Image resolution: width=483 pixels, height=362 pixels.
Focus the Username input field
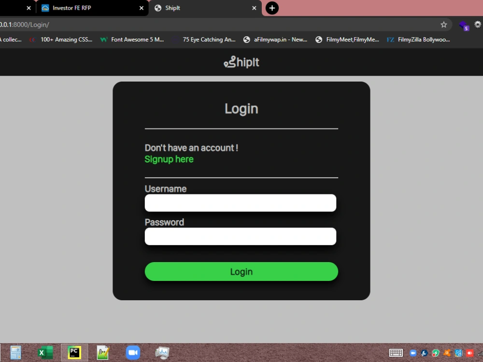click(x=240, y=203)
